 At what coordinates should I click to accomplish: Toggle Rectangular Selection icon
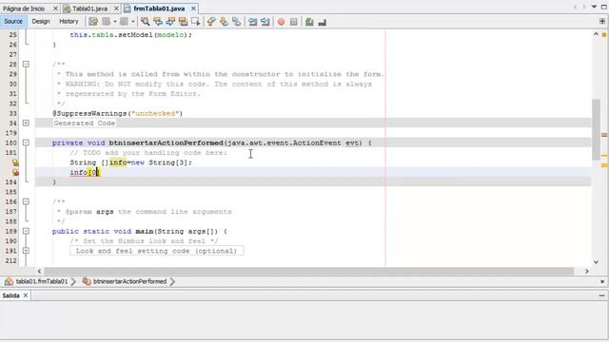tap(196, 22)
